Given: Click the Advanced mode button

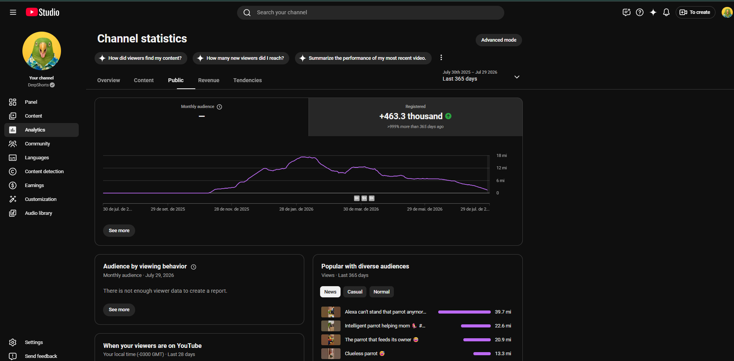Looking at the screenshot, I should pos(498,40).
